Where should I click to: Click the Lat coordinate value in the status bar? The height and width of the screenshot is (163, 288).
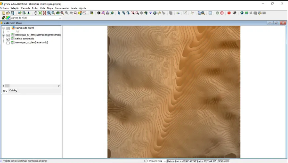tap(207, 161)
